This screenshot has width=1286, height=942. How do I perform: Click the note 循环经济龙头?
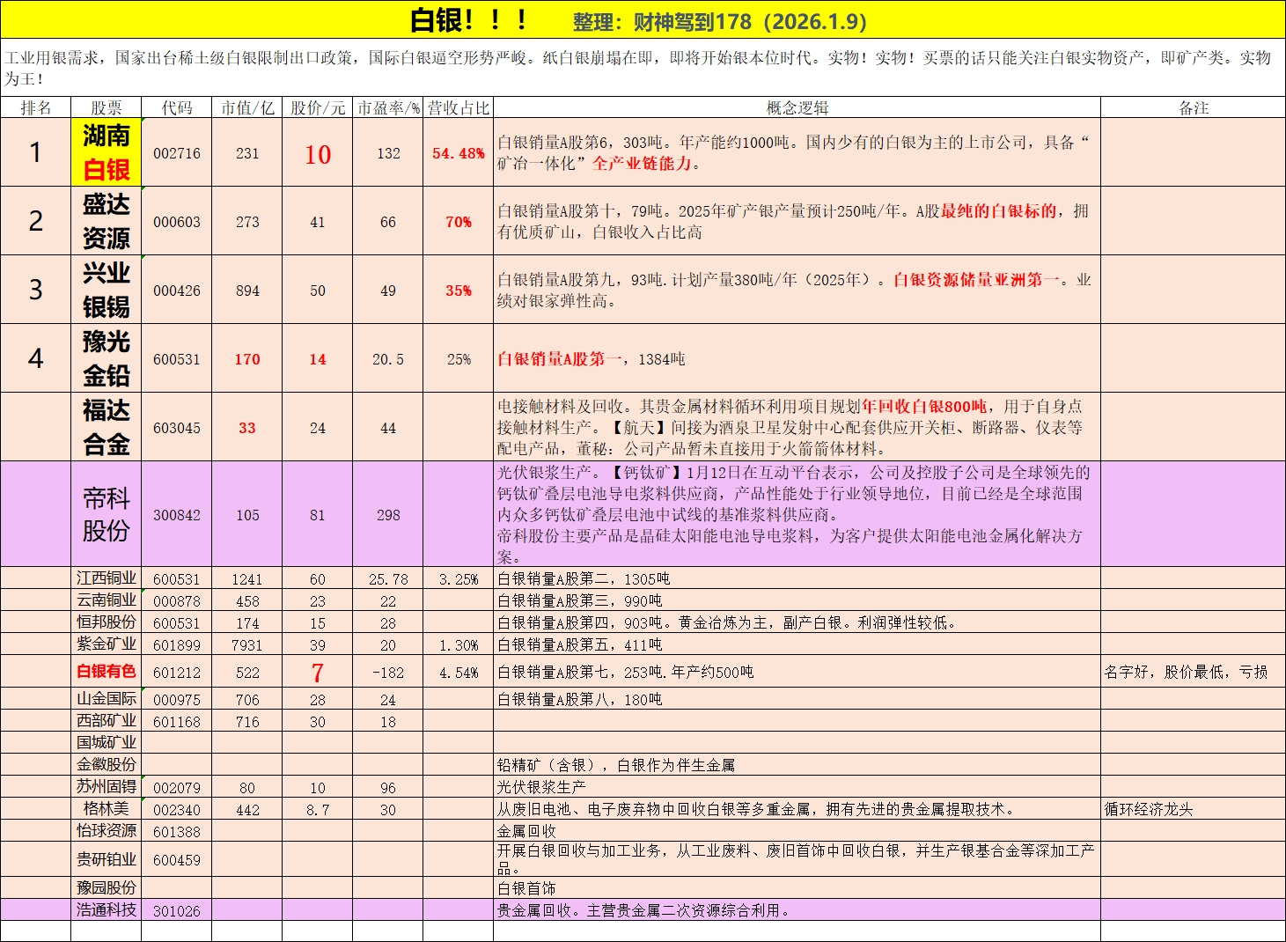(x=1149, y=809)
